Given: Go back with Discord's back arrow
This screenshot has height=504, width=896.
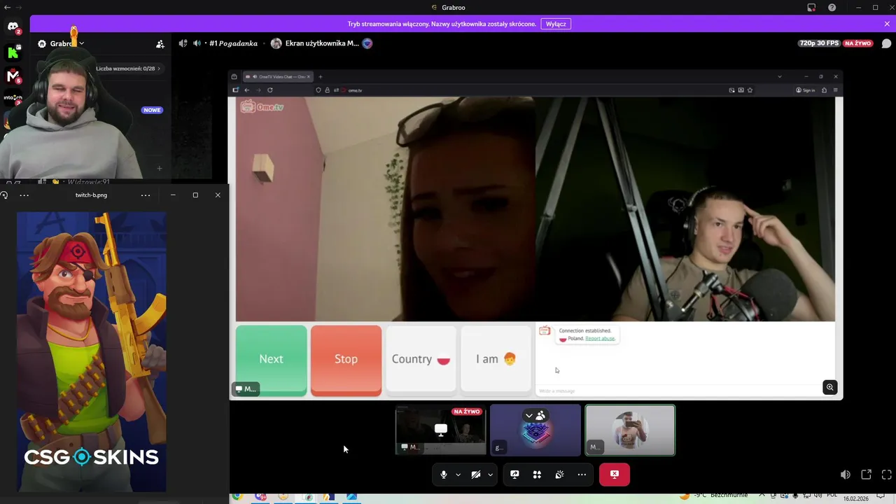Looking at the screenshot, I should tap(8, 7).
